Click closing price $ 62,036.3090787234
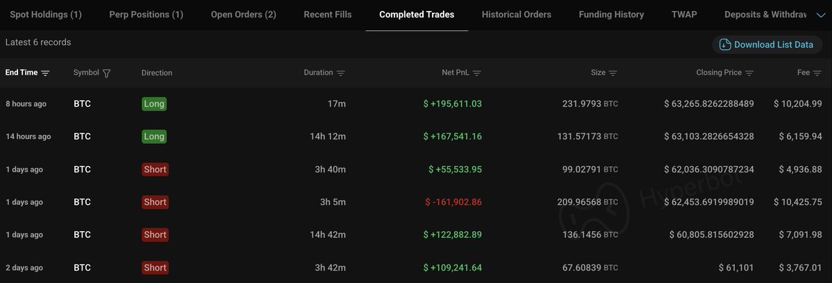 point(709,170)
